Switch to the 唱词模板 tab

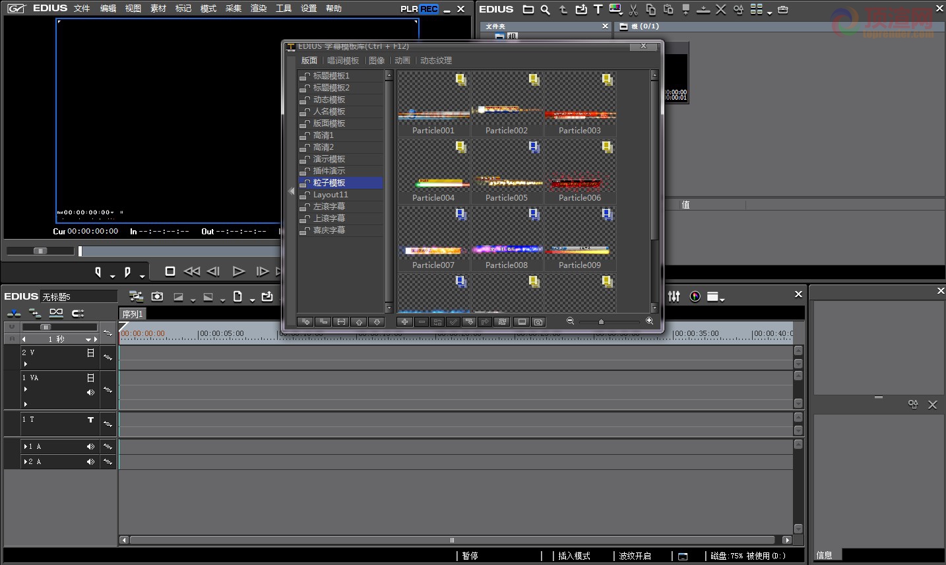(343, 61)
